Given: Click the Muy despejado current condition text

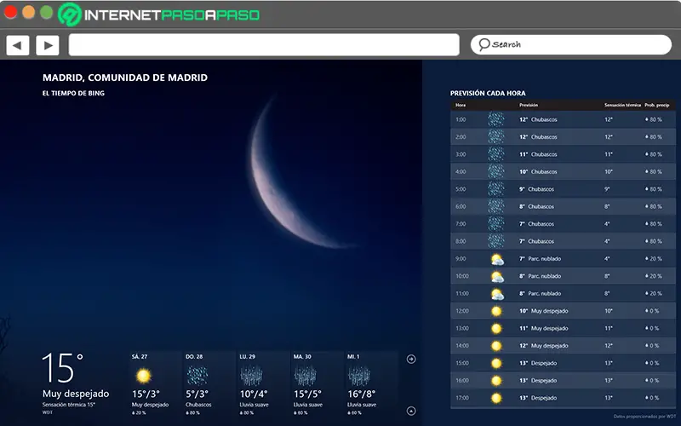Looking at the screenshot, I should [76, 394].
